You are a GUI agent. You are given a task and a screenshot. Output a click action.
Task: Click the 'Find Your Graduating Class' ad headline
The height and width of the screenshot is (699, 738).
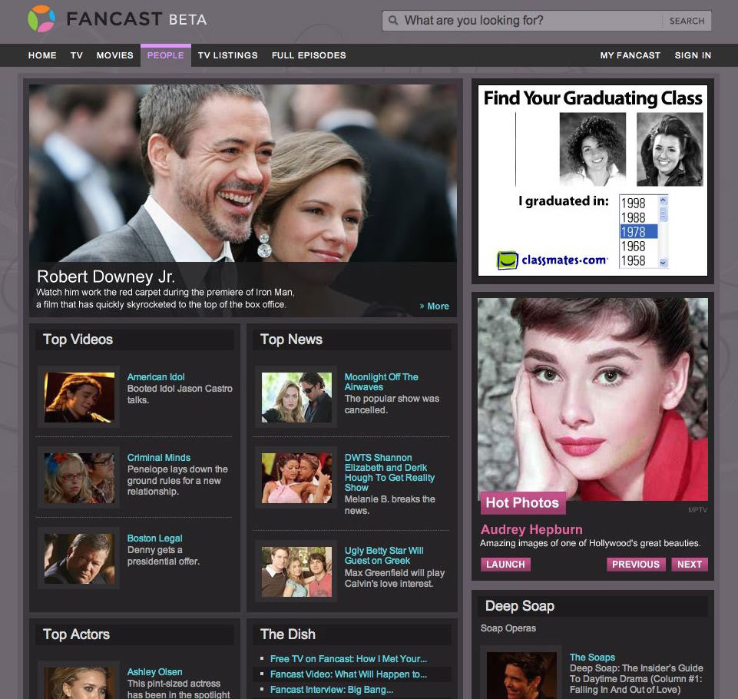tap(593, 98)
